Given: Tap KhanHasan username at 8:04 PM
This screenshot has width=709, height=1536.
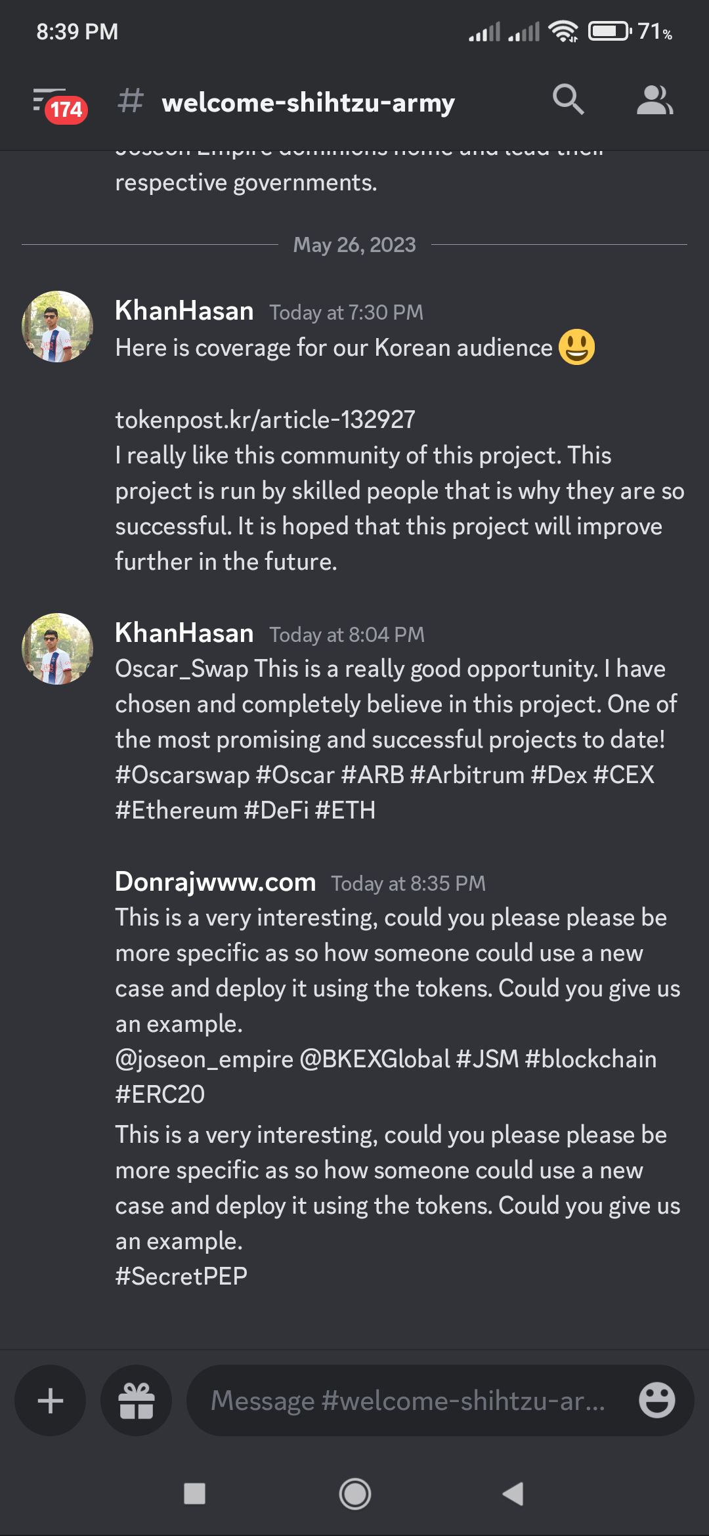Looking at the screenshot, I should click(184, 633).
